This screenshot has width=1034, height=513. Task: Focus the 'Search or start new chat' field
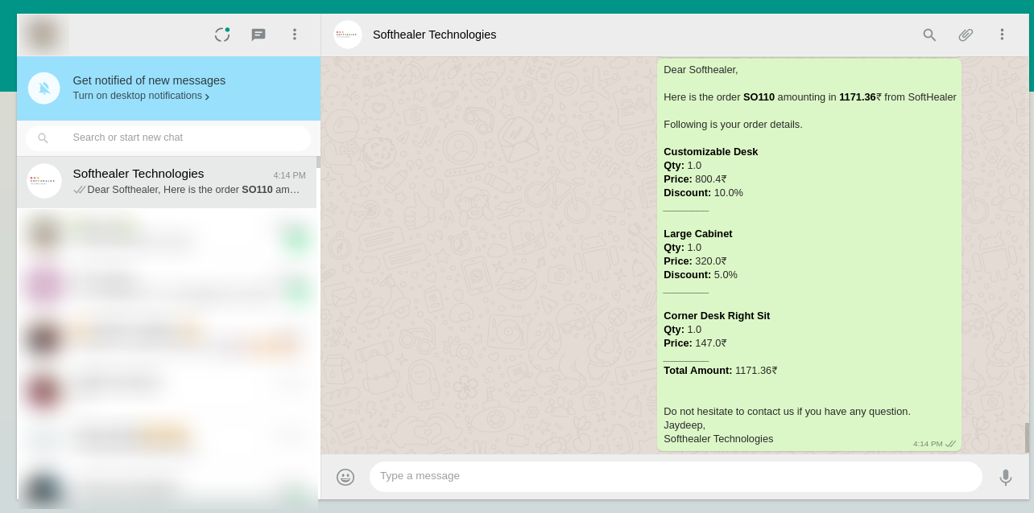(168, 138)
